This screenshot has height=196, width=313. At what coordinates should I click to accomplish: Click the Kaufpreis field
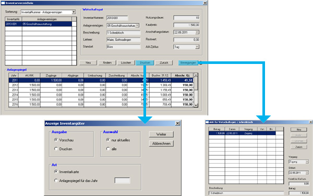[186, 25]
